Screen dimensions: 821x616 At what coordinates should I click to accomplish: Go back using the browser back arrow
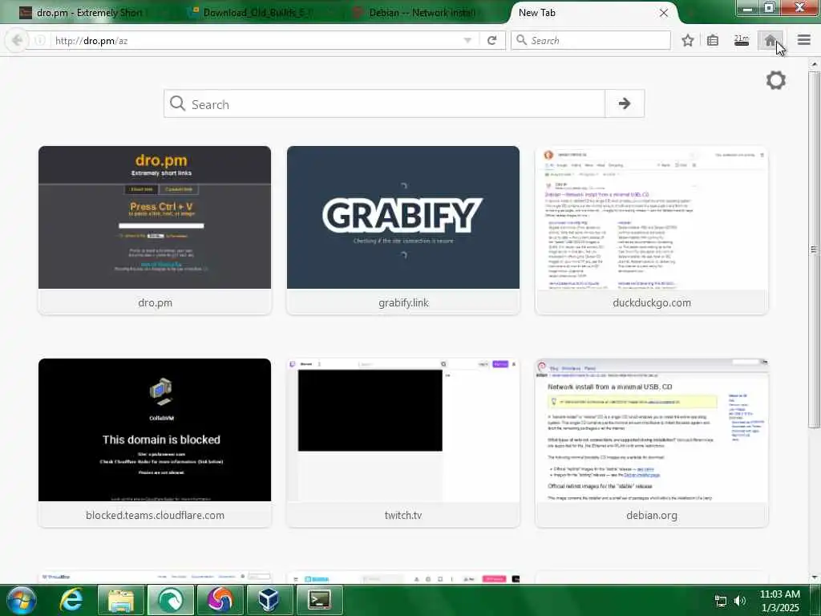pyautogui.click(x=18, y=40)
